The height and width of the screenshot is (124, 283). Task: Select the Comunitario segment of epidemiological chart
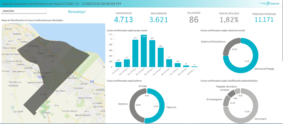[249, 113]
